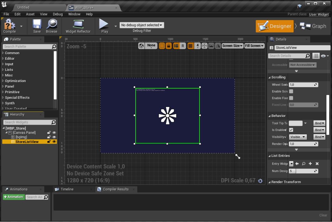Expand the Lists category in Palette
Image resolution: width=332 pixels, height=222 pixels.
[x=9, y=70]
